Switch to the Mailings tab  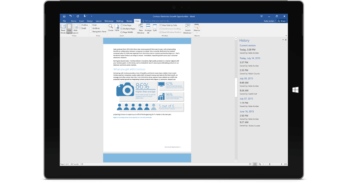[x=120, y=21]
